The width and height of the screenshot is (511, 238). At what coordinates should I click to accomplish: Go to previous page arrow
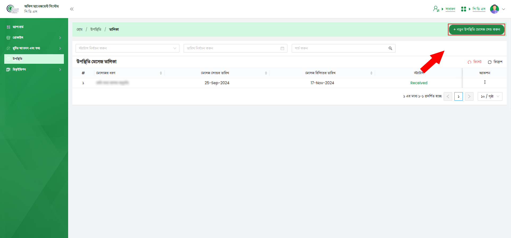[448, 96]
